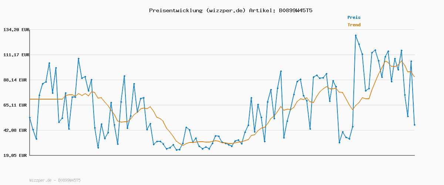Select "(wizzper.de)" in the chart title

[225, 10]
